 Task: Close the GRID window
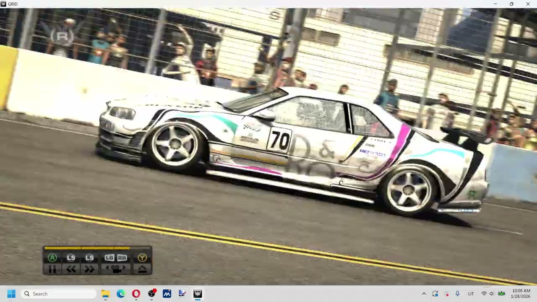528,4
